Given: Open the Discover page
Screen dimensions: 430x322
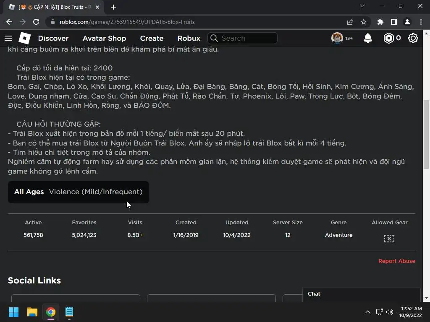Looking at the screenshot, I should 53,38.
